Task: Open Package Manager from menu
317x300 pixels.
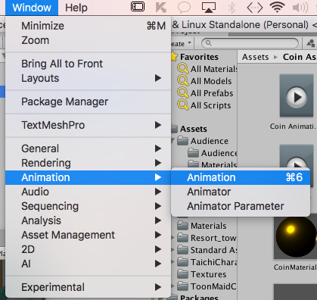Action: tap(89, 102)
